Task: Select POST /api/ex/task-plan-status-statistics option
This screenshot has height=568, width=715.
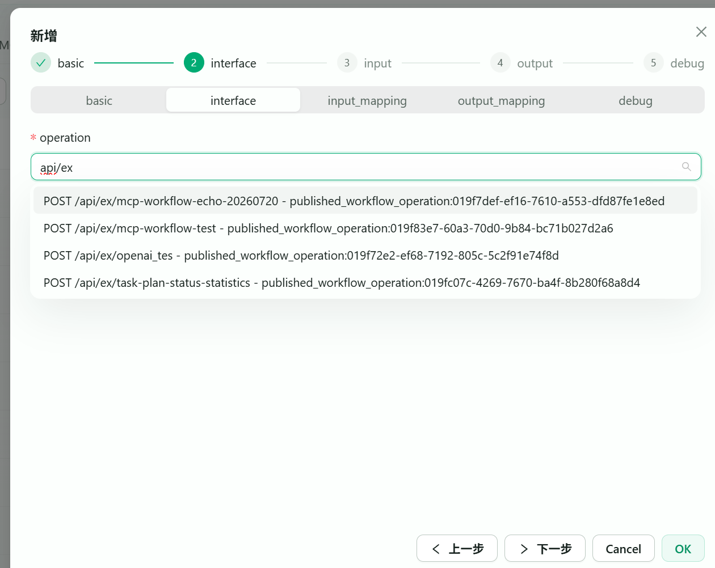Action: [x=365, y=282]
